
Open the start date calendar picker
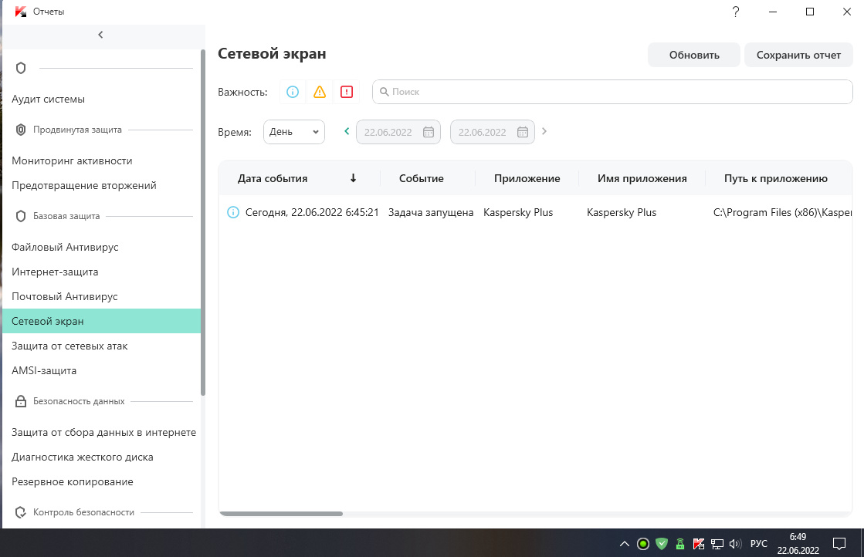(x=429, y=132)
